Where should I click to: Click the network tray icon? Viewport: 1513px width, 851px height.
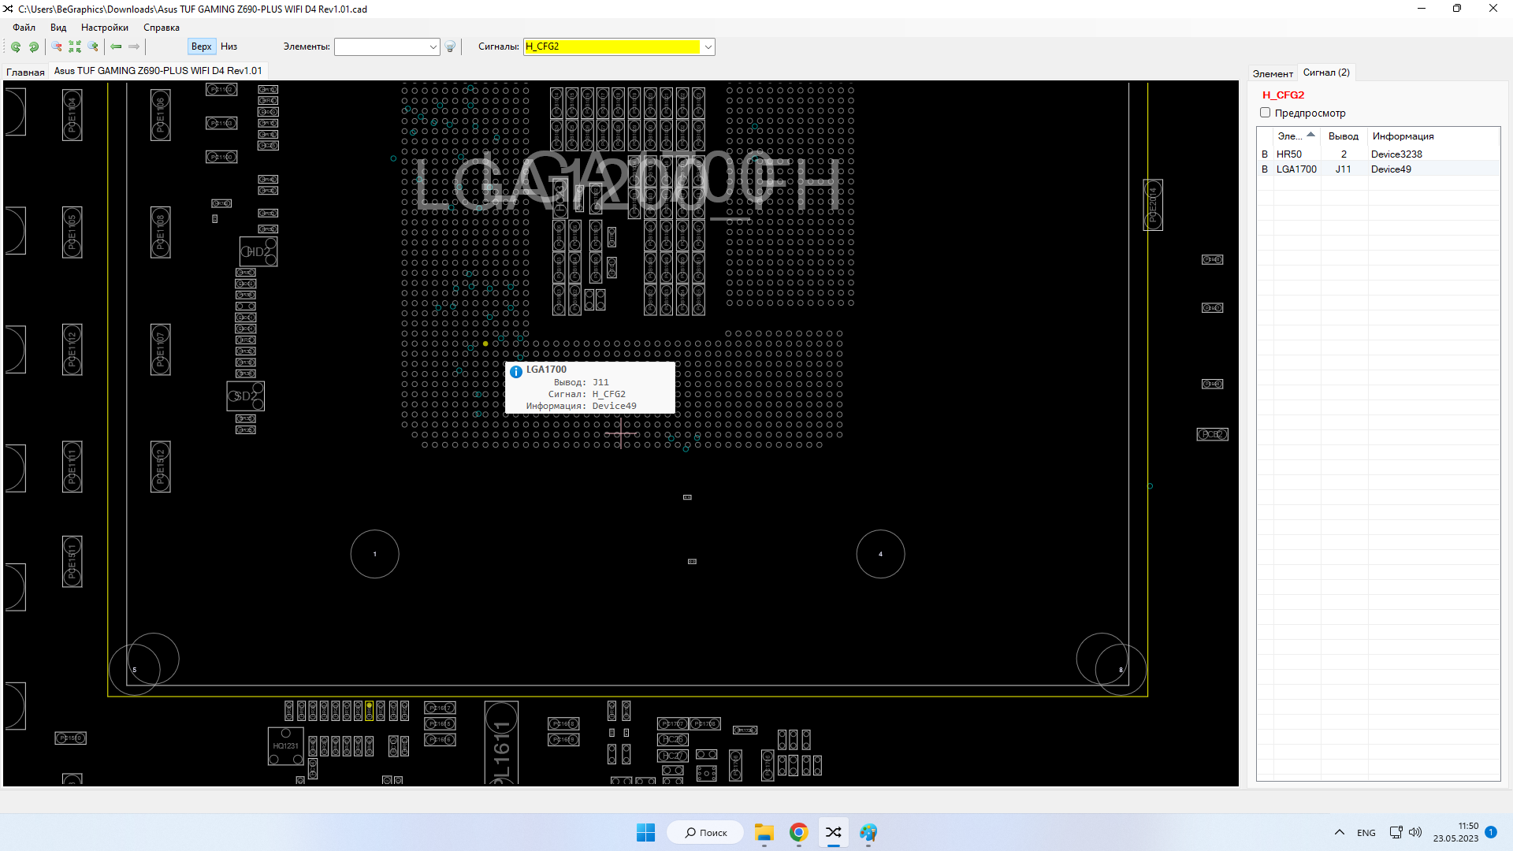coord(1396,833)
